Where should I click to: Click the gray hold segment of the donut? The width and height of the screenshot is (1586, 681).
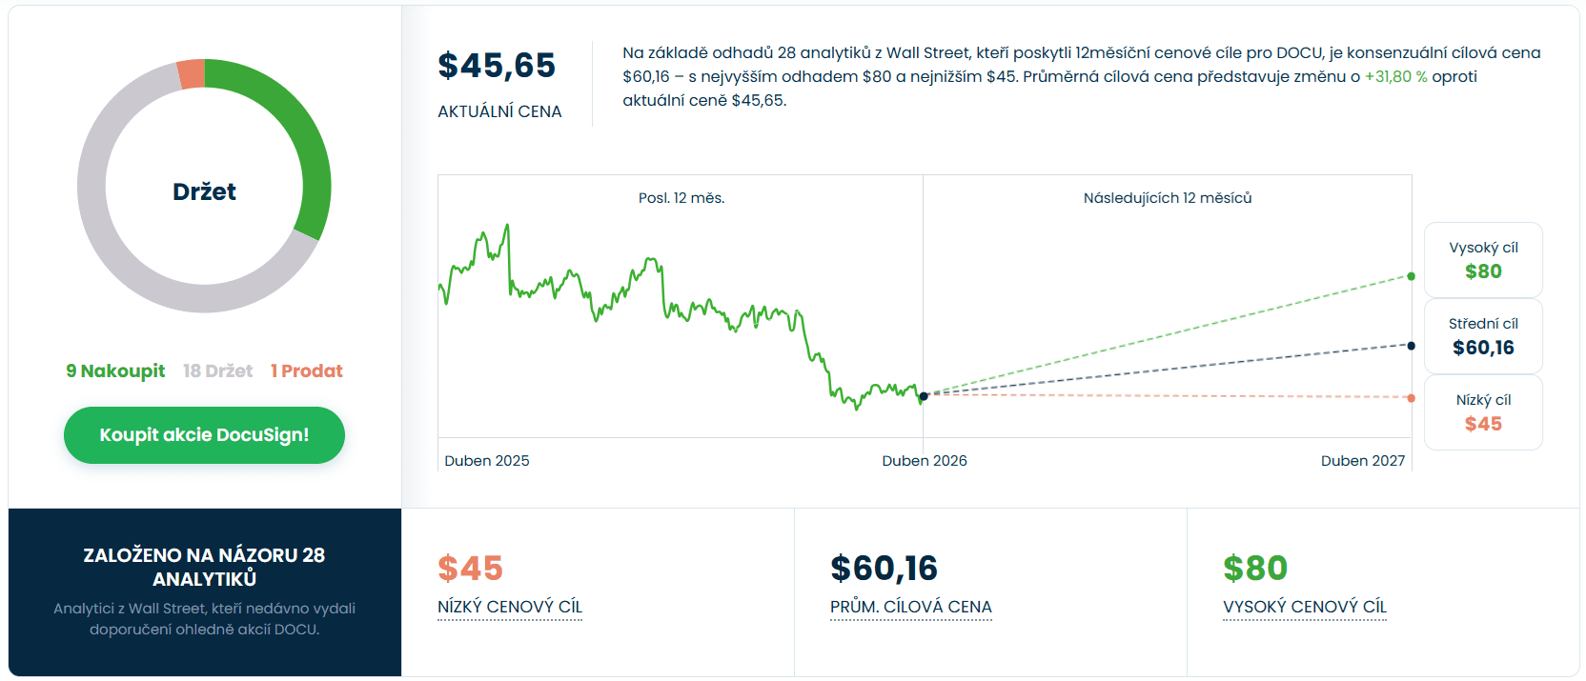[107, 238]
